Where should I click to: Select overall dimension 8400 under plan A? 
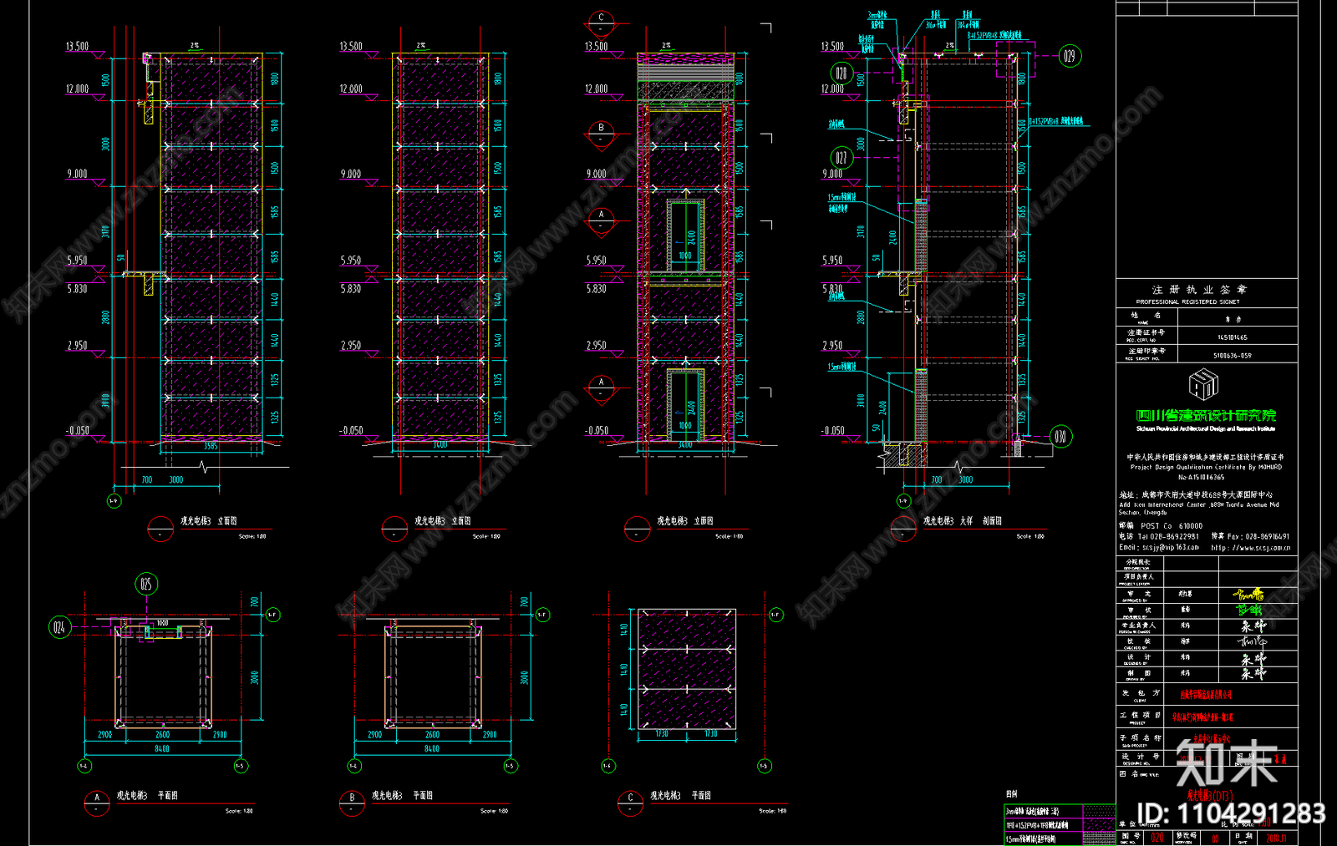click(x=162, y=749)
